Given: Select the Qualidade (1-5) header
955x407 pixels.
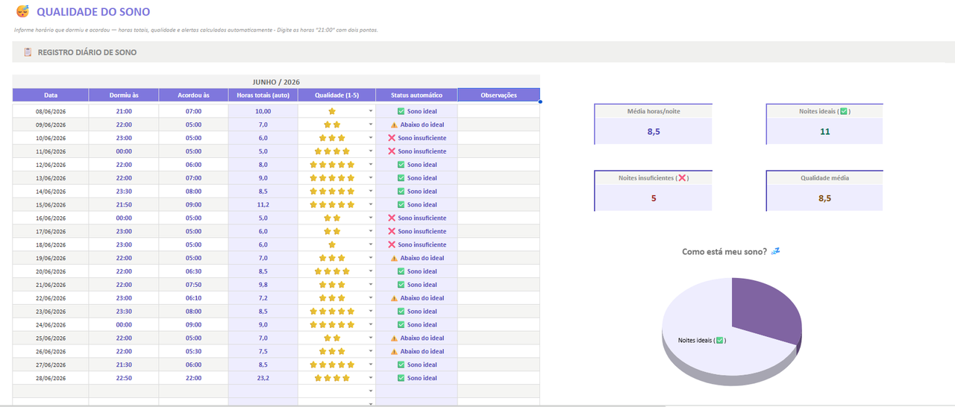Looking at the screenshot, I should point(336,95).
